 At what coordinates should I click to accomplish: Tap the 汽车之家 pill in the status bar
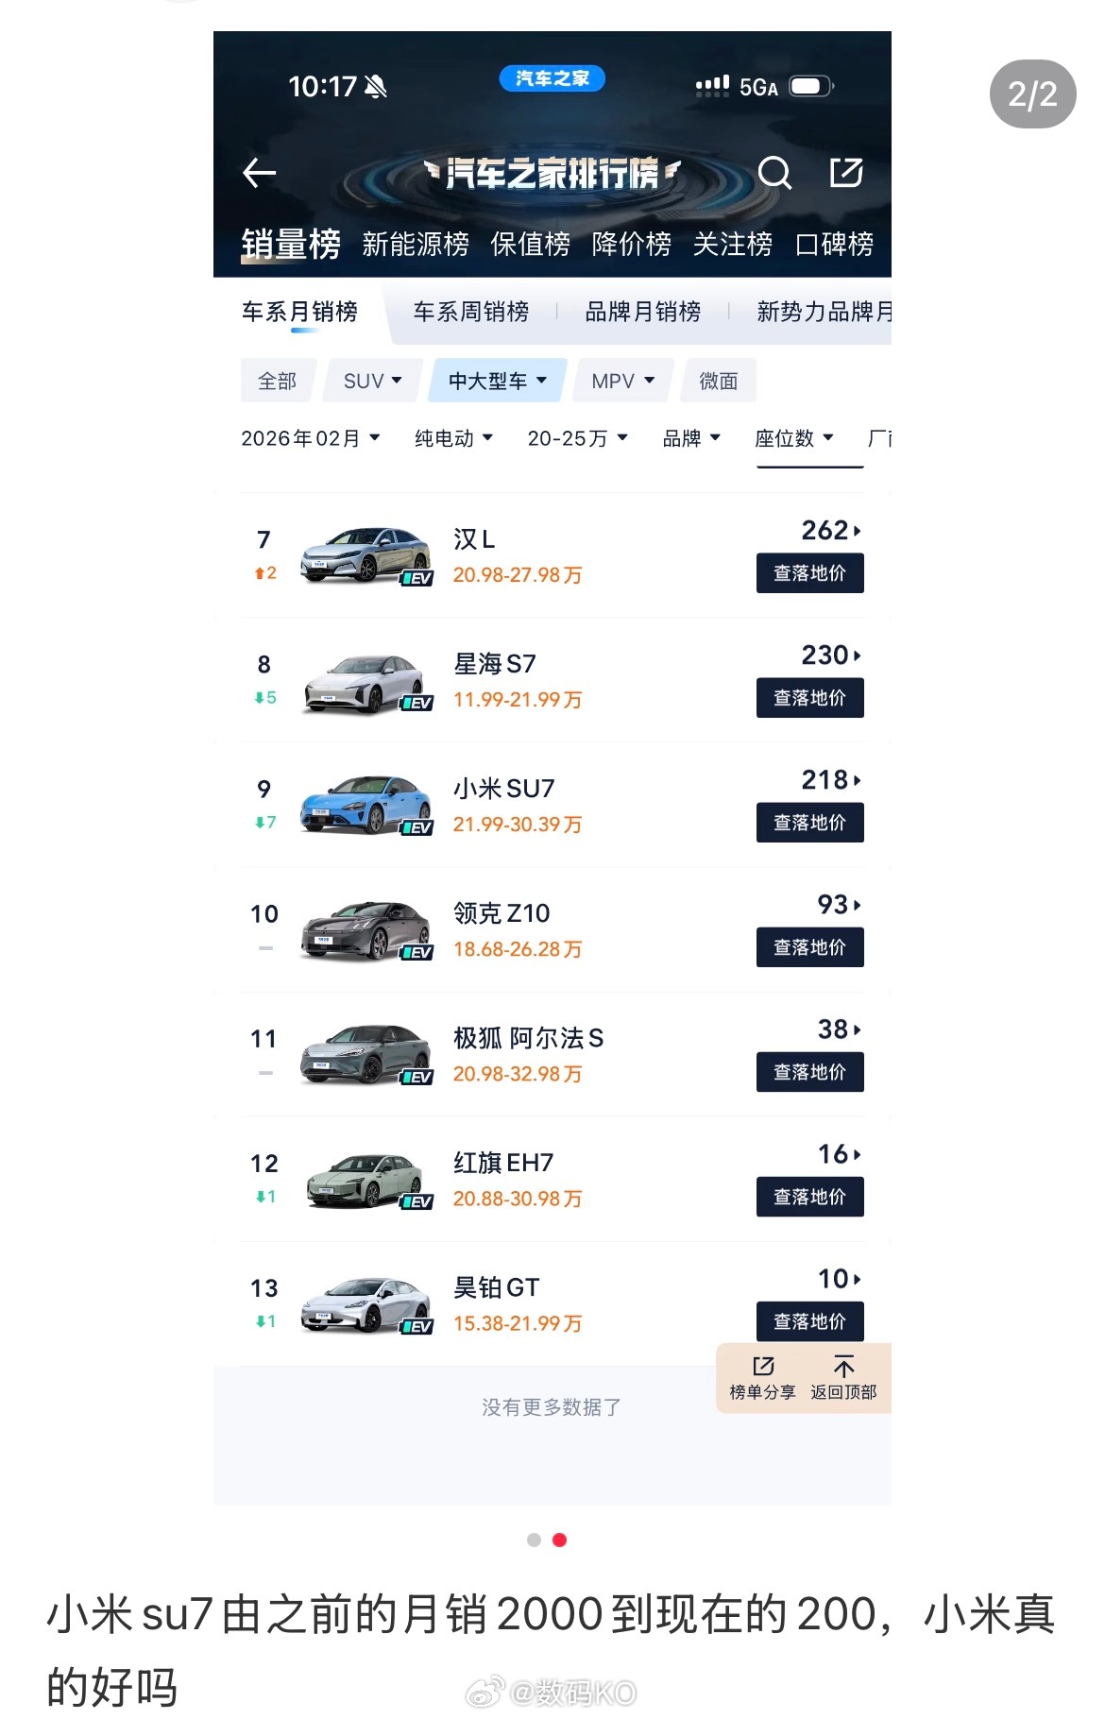[552, 79]
